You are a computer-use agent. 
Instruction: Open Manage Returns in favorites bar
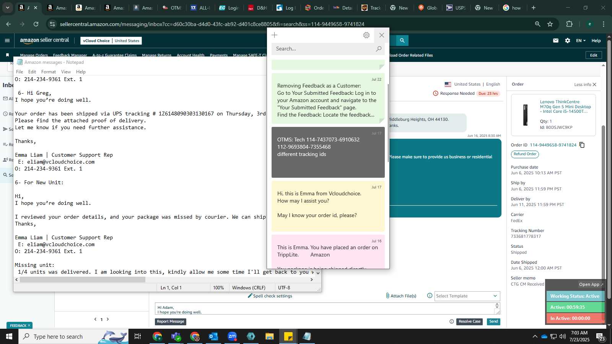coord(157,55)
